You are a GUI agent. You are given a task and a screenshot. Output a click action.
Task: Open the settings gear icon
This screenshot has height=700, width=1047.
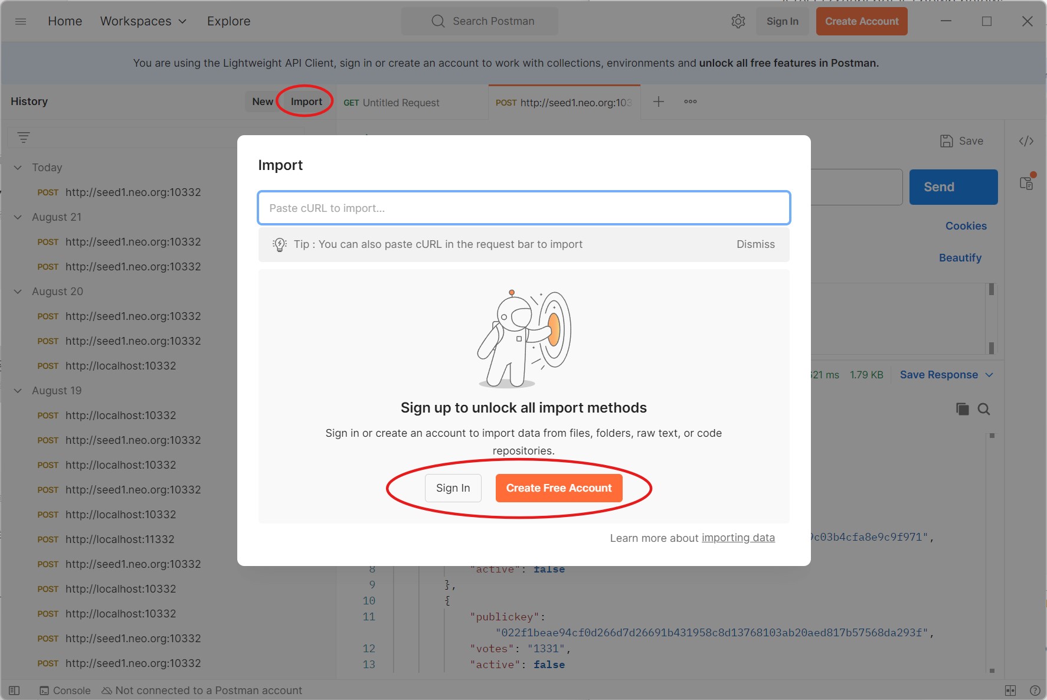[738, 21]
